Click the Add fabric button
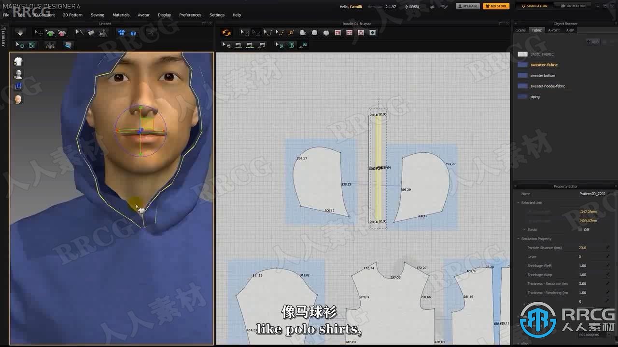Viewport: 618px width, 347px height. pyautogui.click(x=593, y=42)
